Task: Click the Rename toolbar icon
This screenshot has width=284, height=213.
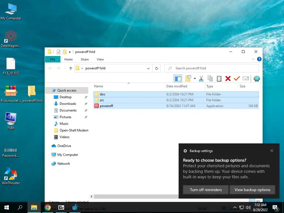Action: pos(246,78)
